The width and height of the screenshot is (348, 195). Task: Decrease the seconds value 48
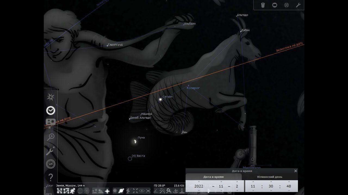point(289,191)
